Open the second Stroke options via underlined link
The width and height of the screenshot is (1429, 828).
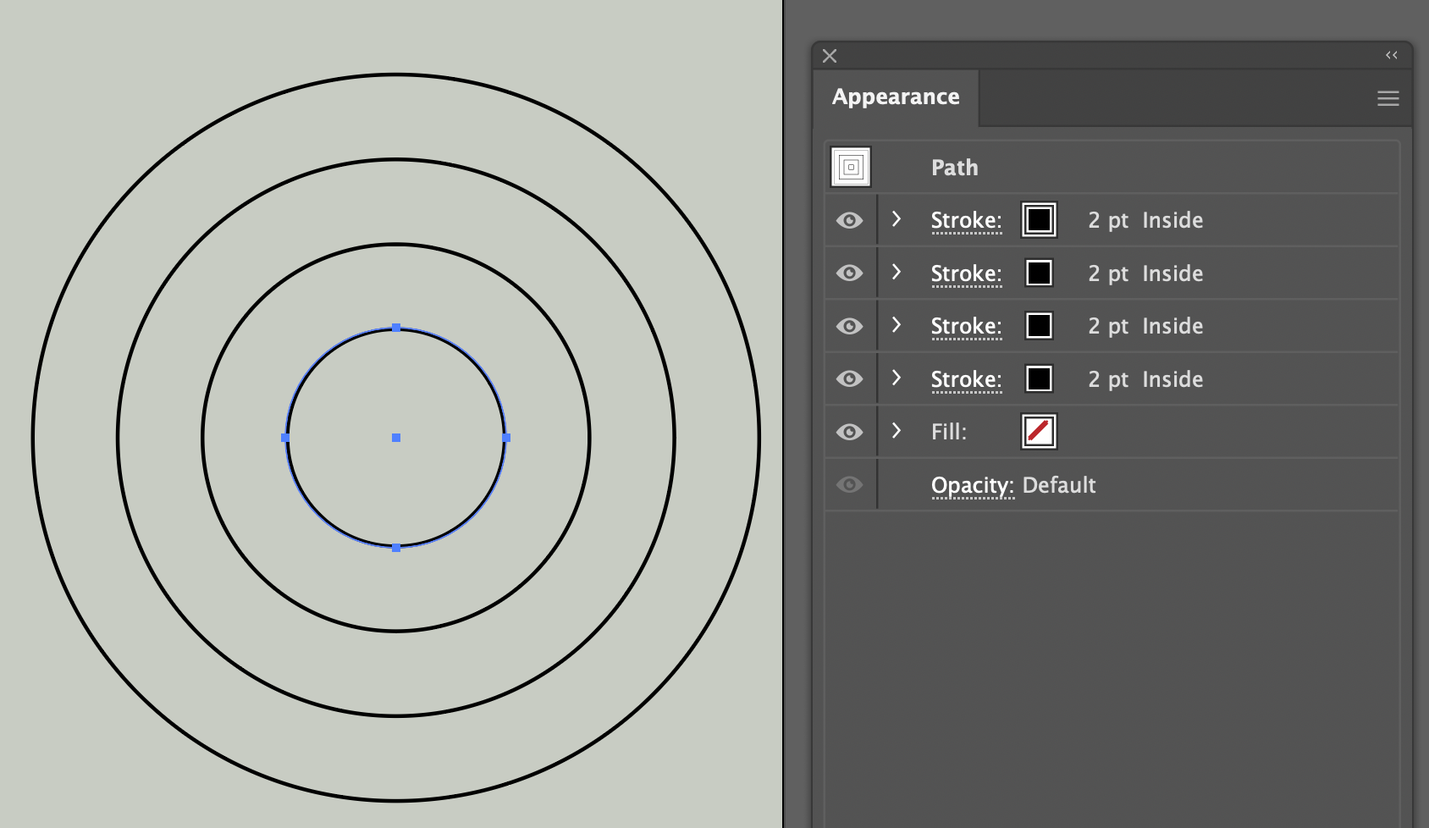[x=966, y=273]
